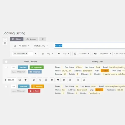Click highlighted London in booking 131

click(x=105, y=71)
